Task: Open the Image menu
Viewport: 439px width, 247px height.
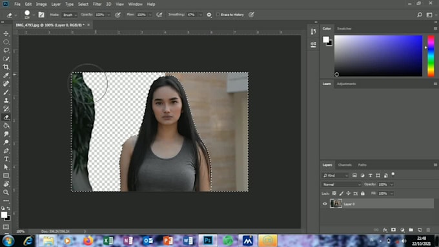Action: pyautogui.click(x=41, y=5)
